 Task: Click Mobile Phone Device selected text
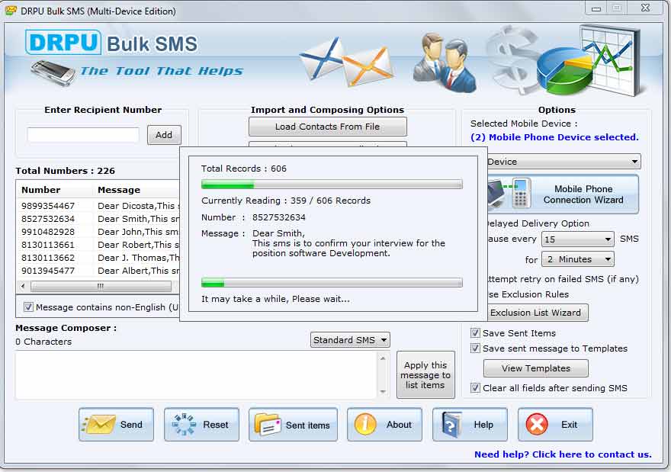[x=554, y=137]
